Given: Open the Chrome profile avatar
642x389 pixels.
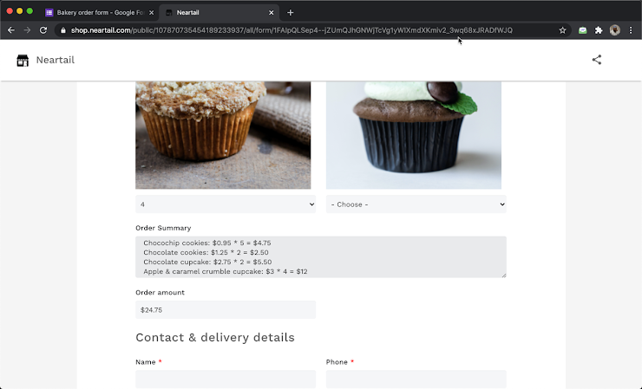Looking at the screenshot, I should click(614, 30).
